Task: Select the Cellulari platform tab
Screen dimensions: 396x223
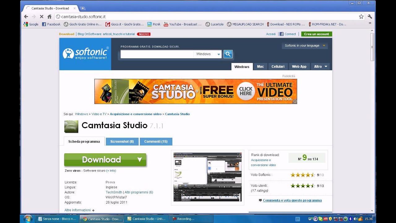Action: point(278,67)
